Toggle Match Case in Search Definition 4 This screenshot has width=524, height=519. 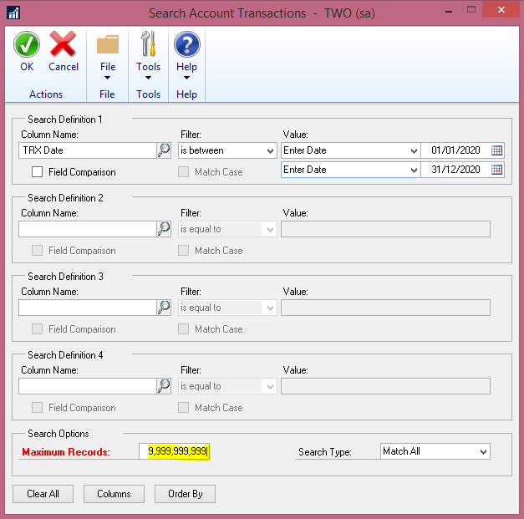[x=184, y=408]
